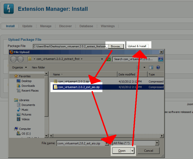This screenshot has width=193, height=159.
Task: Click the file list horizontal scrollbar thumb
Action: (94, 136)
